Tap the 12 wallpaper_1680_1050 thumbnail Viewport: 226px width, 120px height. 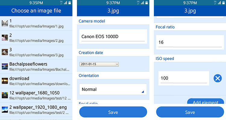tap(5, 95)
